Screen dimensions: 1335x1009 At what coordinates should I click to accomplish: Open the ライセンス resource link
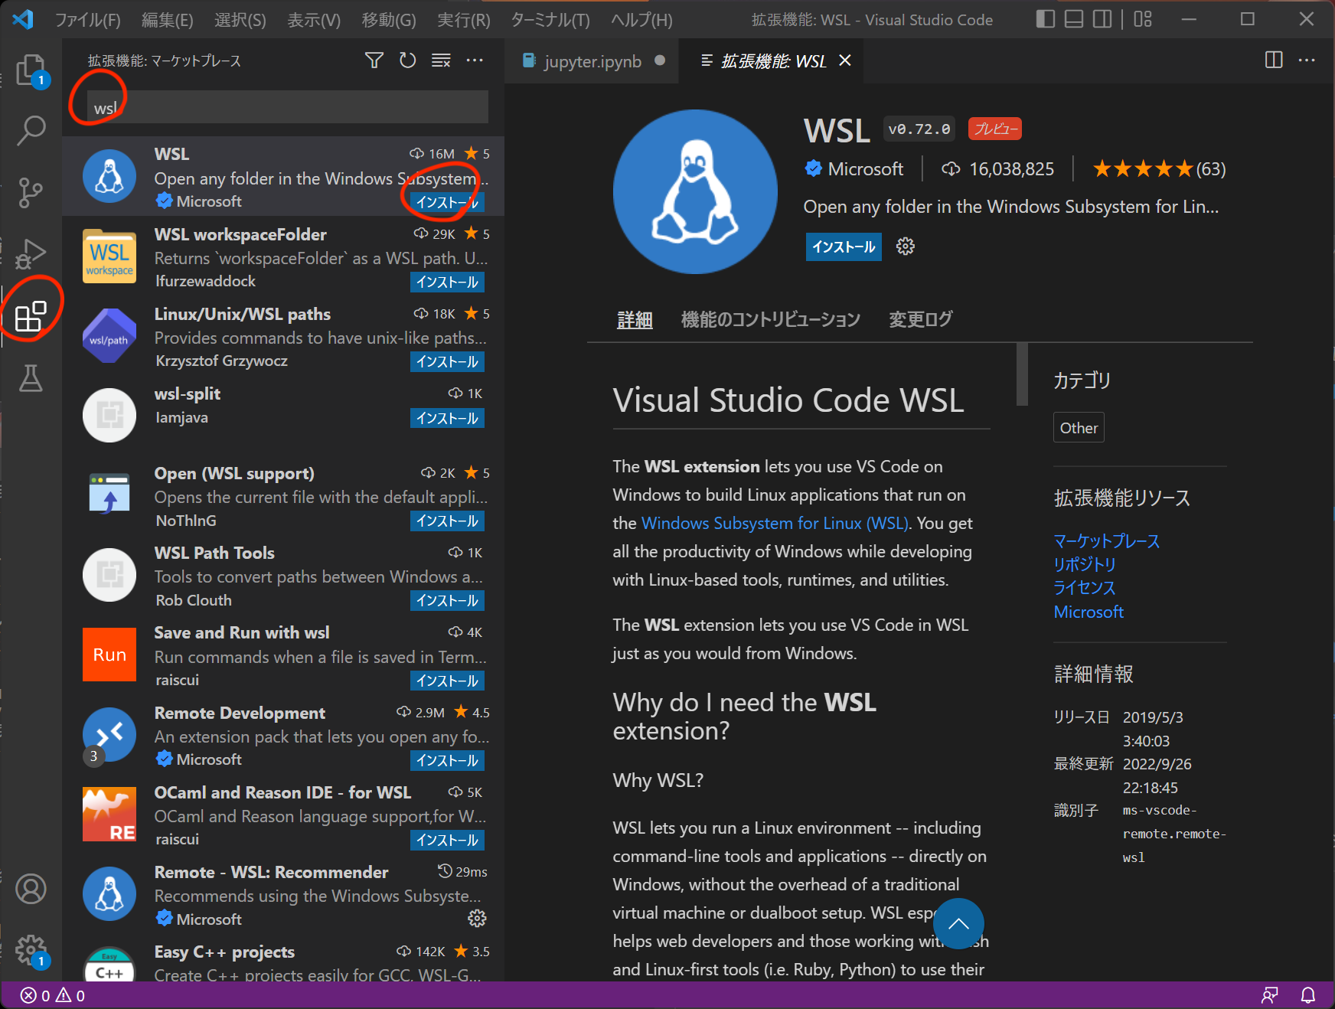(x=1085, y=588)
